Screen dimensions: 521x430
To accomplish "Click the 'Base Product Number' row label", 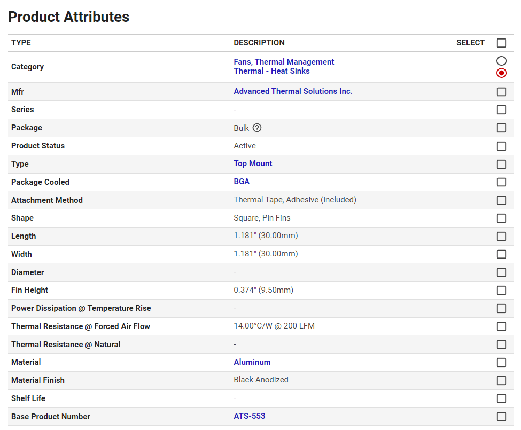I will [51, 417].
